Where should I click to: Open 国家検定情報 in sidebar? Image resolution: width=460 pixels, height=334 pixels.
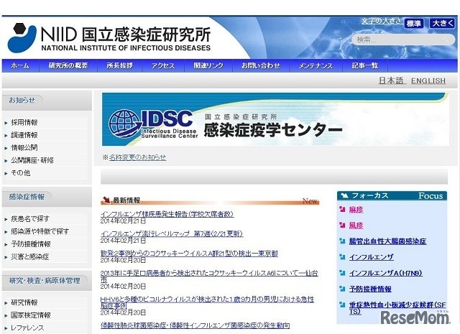(31, 315)
